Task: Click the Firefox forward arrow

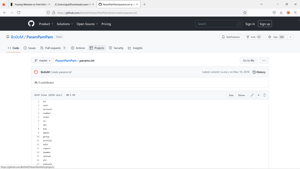Action: pyautogui.click(x=11, y=13)
